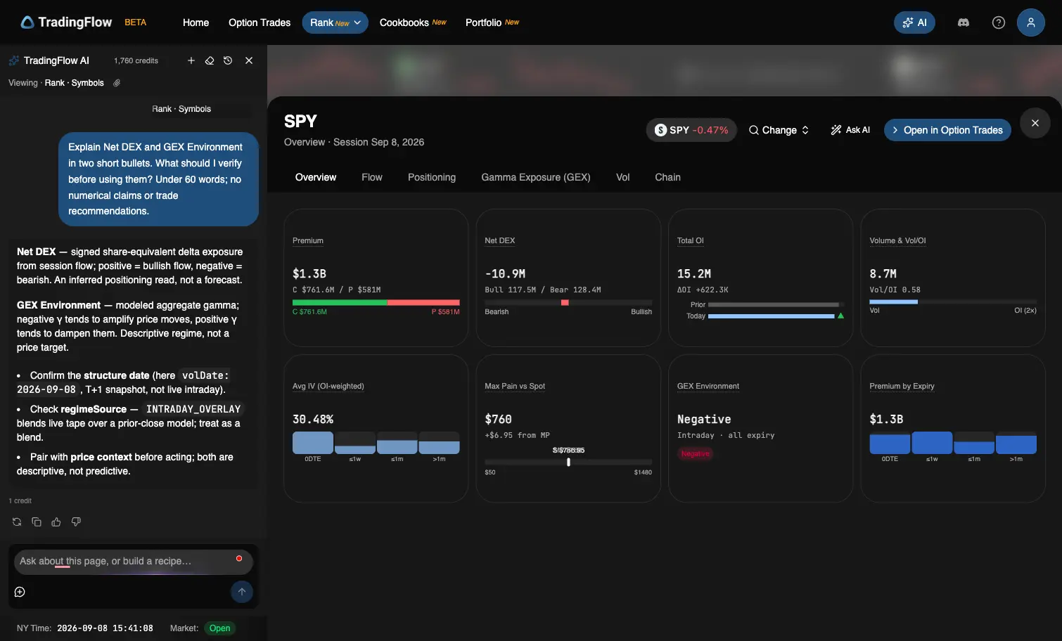Screen dimensions: 1062x641
Task: Click the Ask AI wand button
Action: 850,130
